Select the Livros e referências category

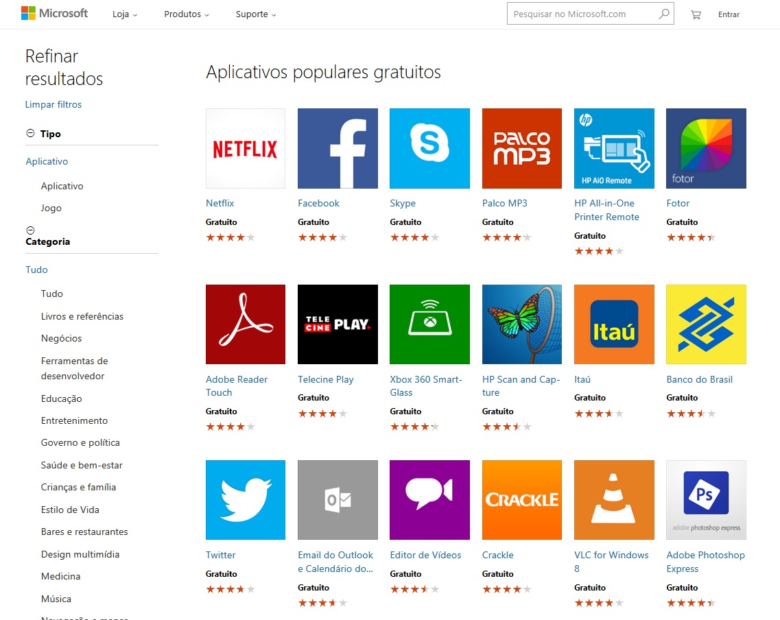[x=82, y=316]
